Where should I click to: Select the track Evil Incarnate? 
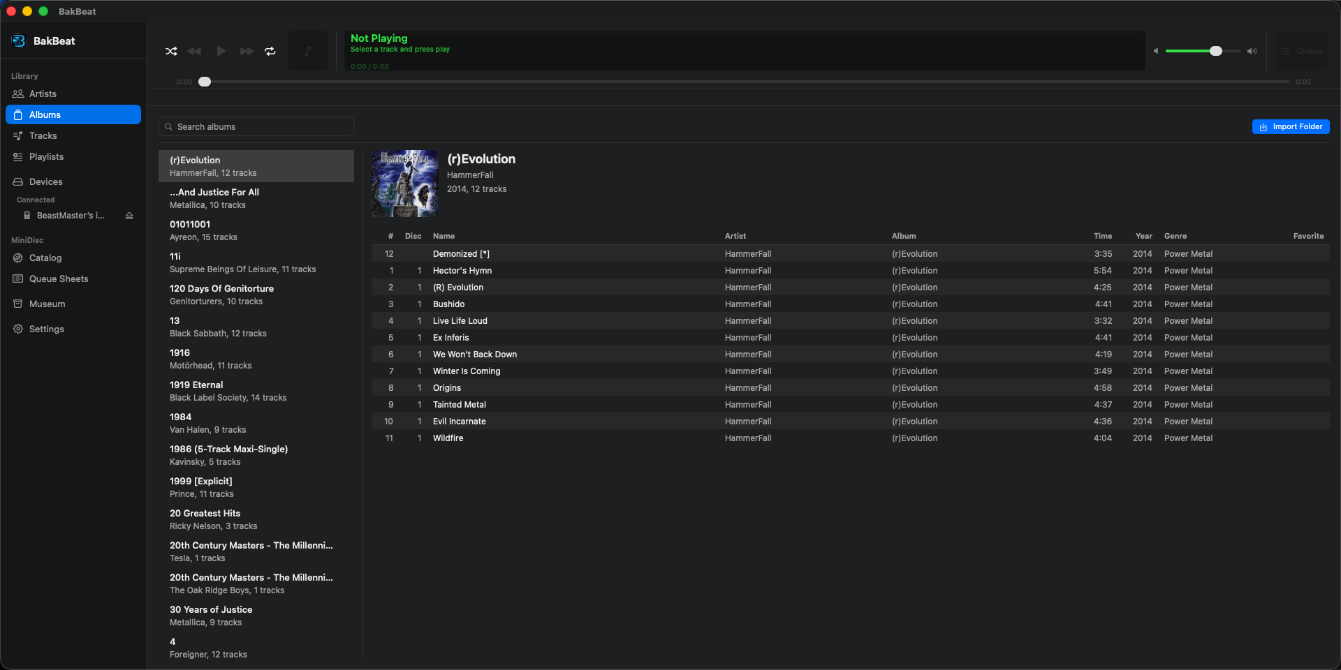851,422
